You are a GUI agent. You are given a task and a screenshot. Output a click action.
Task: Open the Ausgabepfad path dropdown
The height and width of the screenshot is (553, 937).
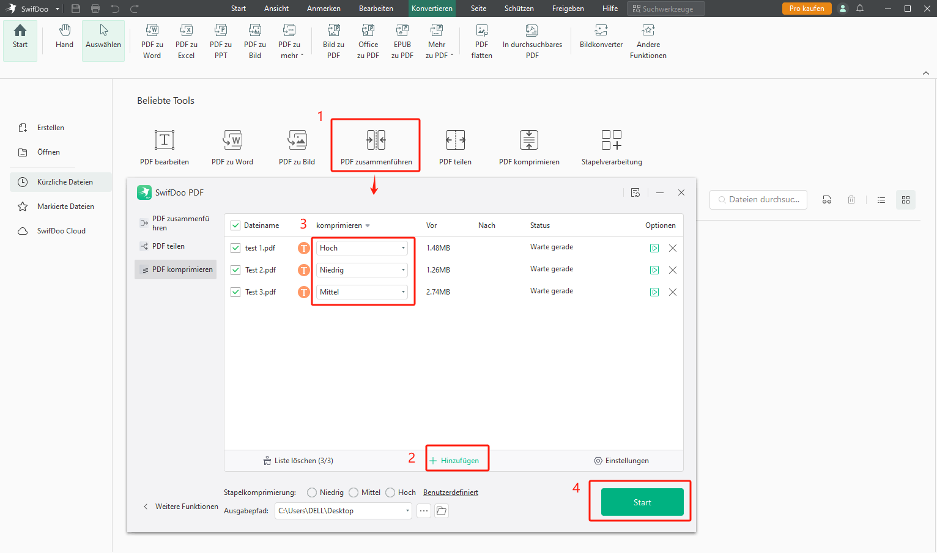(x=407, y=511)
